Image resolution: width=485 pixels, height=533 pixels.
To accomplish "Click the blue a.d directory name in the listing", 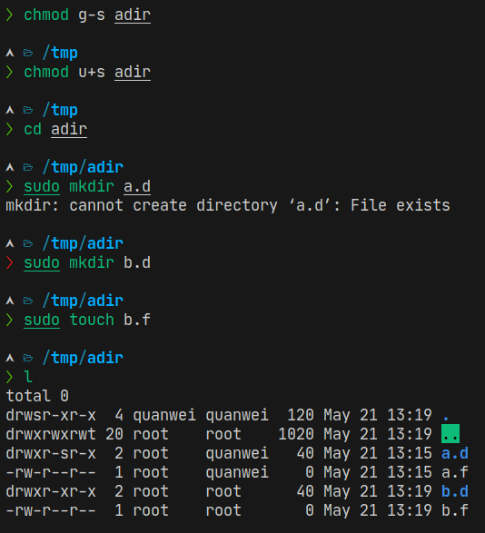I will point(455,453).
